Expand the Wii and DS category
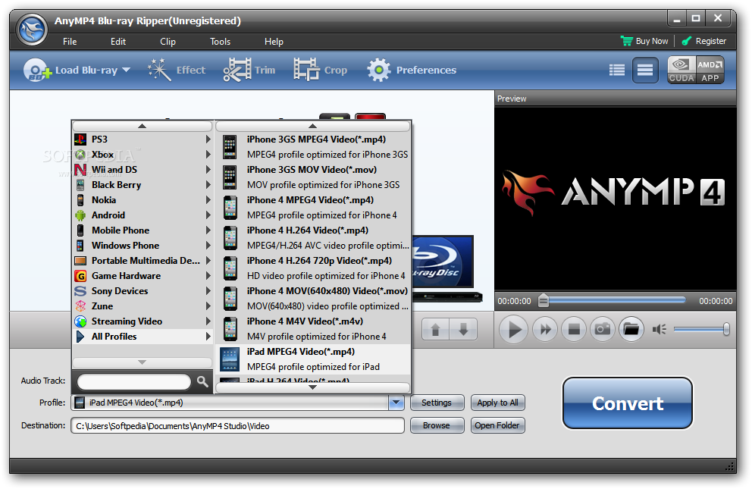 tap(142, 170)
